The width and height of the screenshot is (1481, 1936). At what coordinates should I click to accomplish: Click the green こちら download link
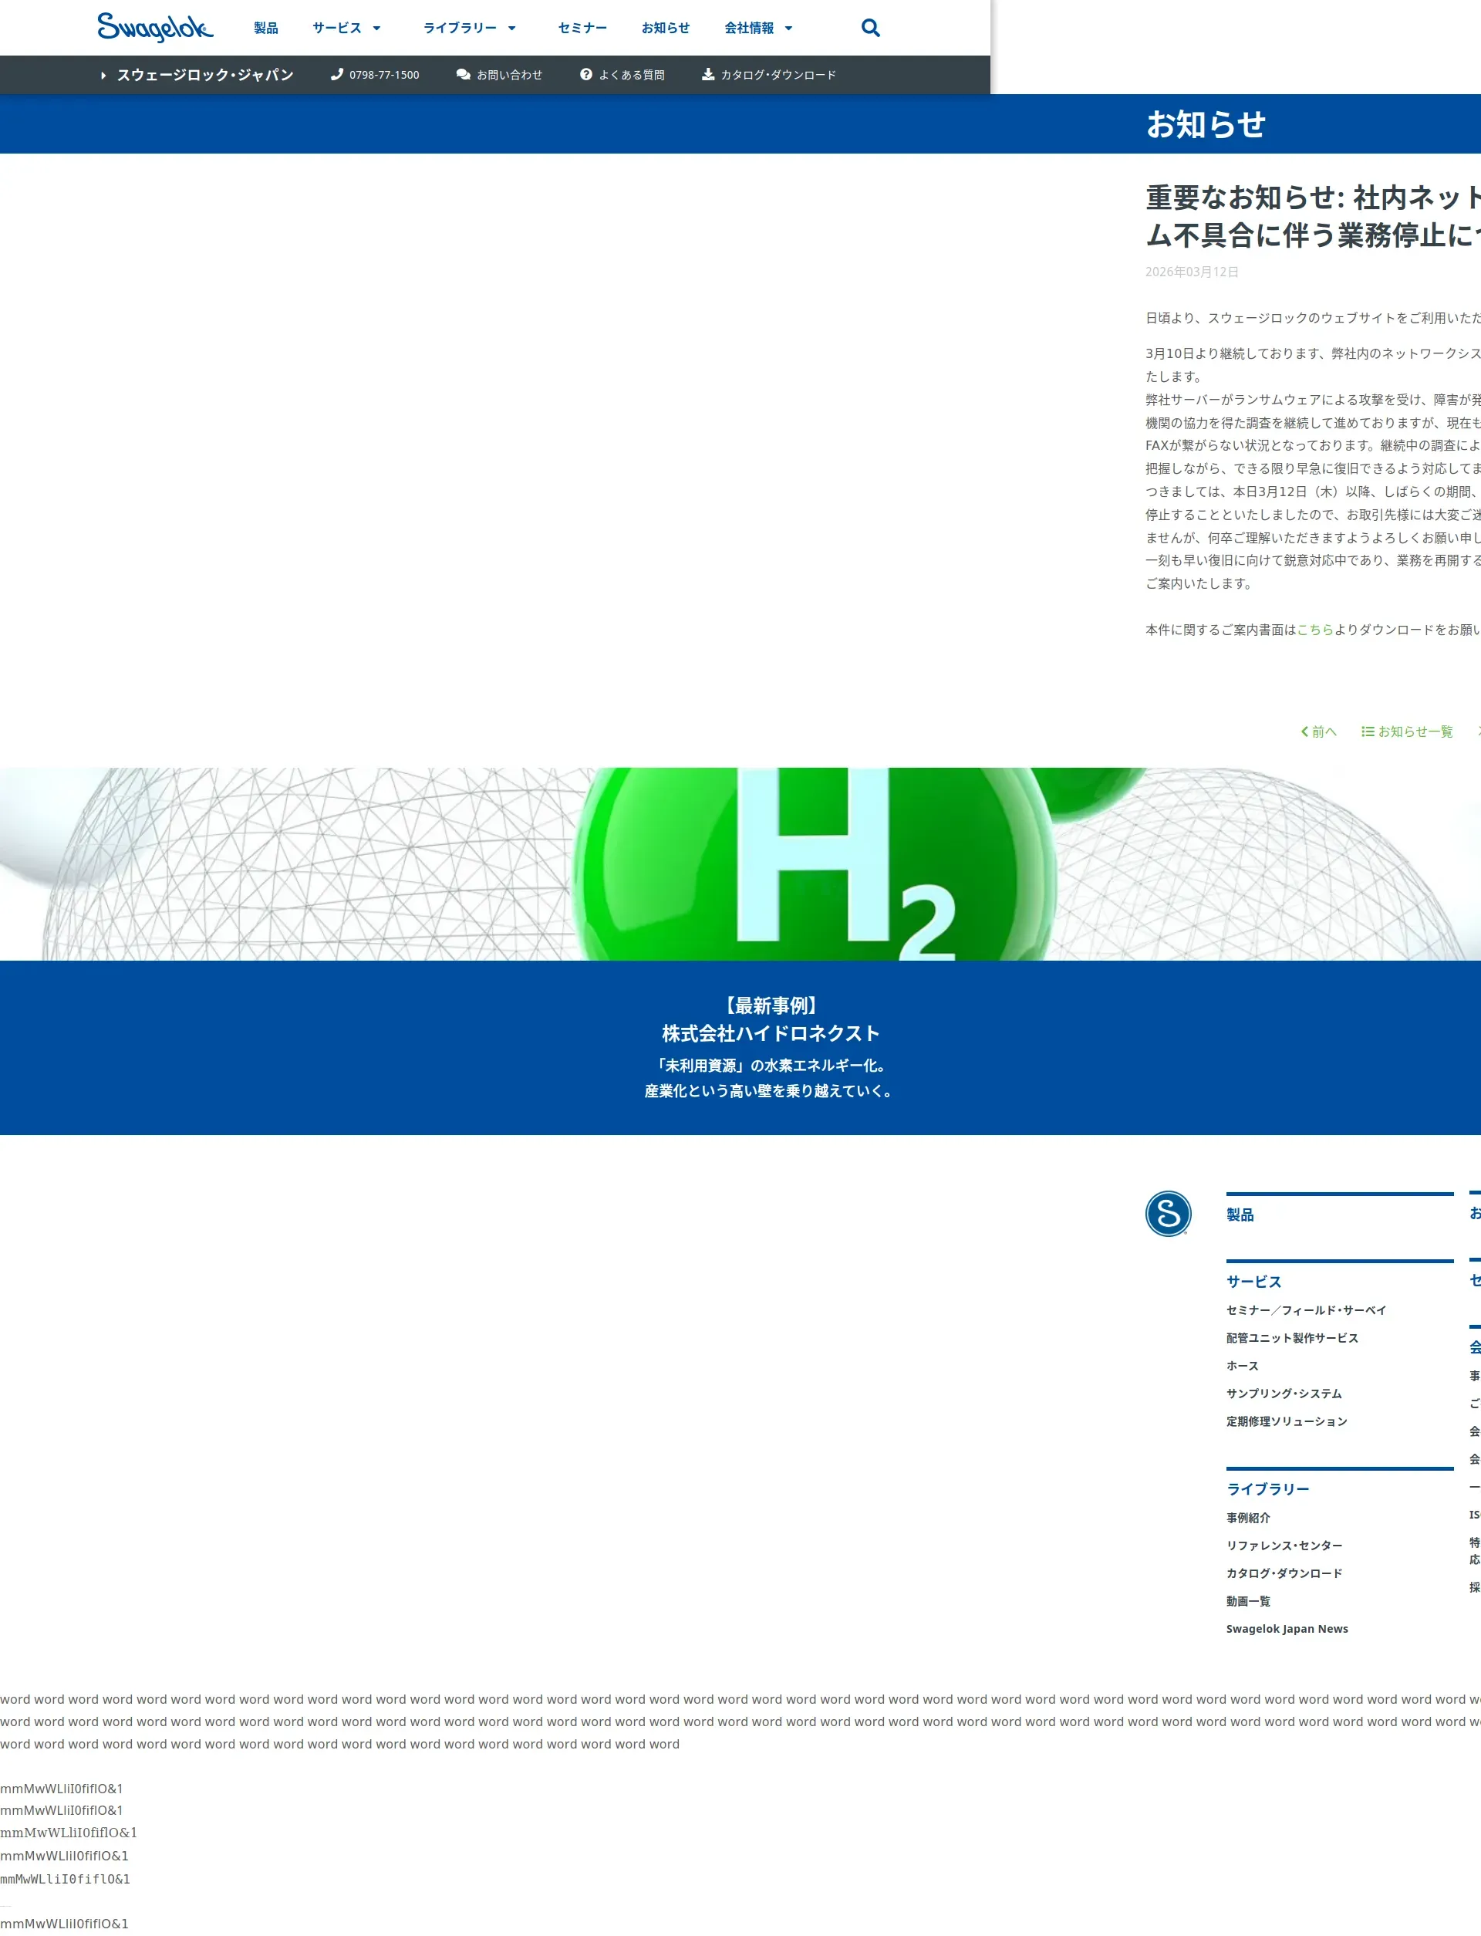click(1314, 630)
